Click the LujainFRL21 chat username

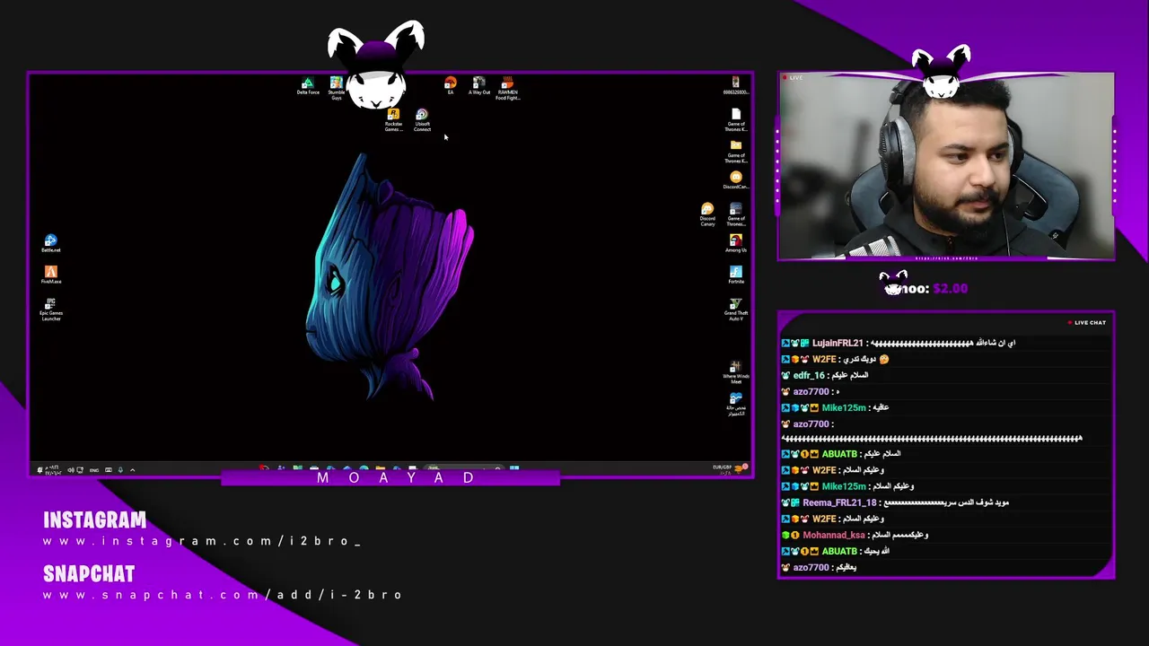[838, 343]
